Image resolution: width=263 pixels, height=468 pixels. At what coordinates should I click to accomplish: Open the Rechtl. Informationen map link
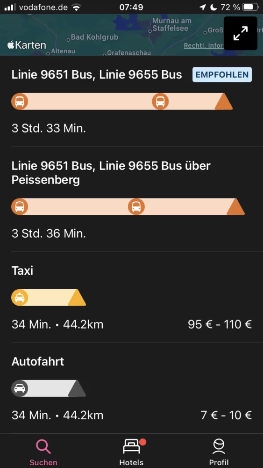203,46
